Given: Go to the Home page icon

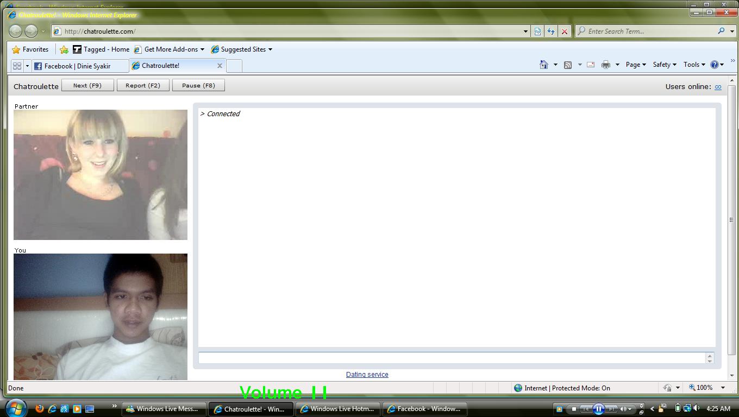Looking at the screenshot, I should coord(544,65).
